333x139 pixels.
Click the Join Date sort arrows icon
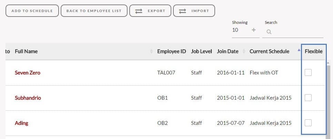pos(244,51)
